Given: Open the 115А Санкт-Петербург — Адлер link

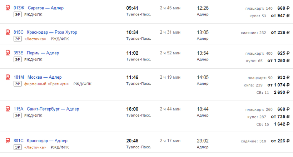Looking at the screenshot, I should click(x=46, y=109).
